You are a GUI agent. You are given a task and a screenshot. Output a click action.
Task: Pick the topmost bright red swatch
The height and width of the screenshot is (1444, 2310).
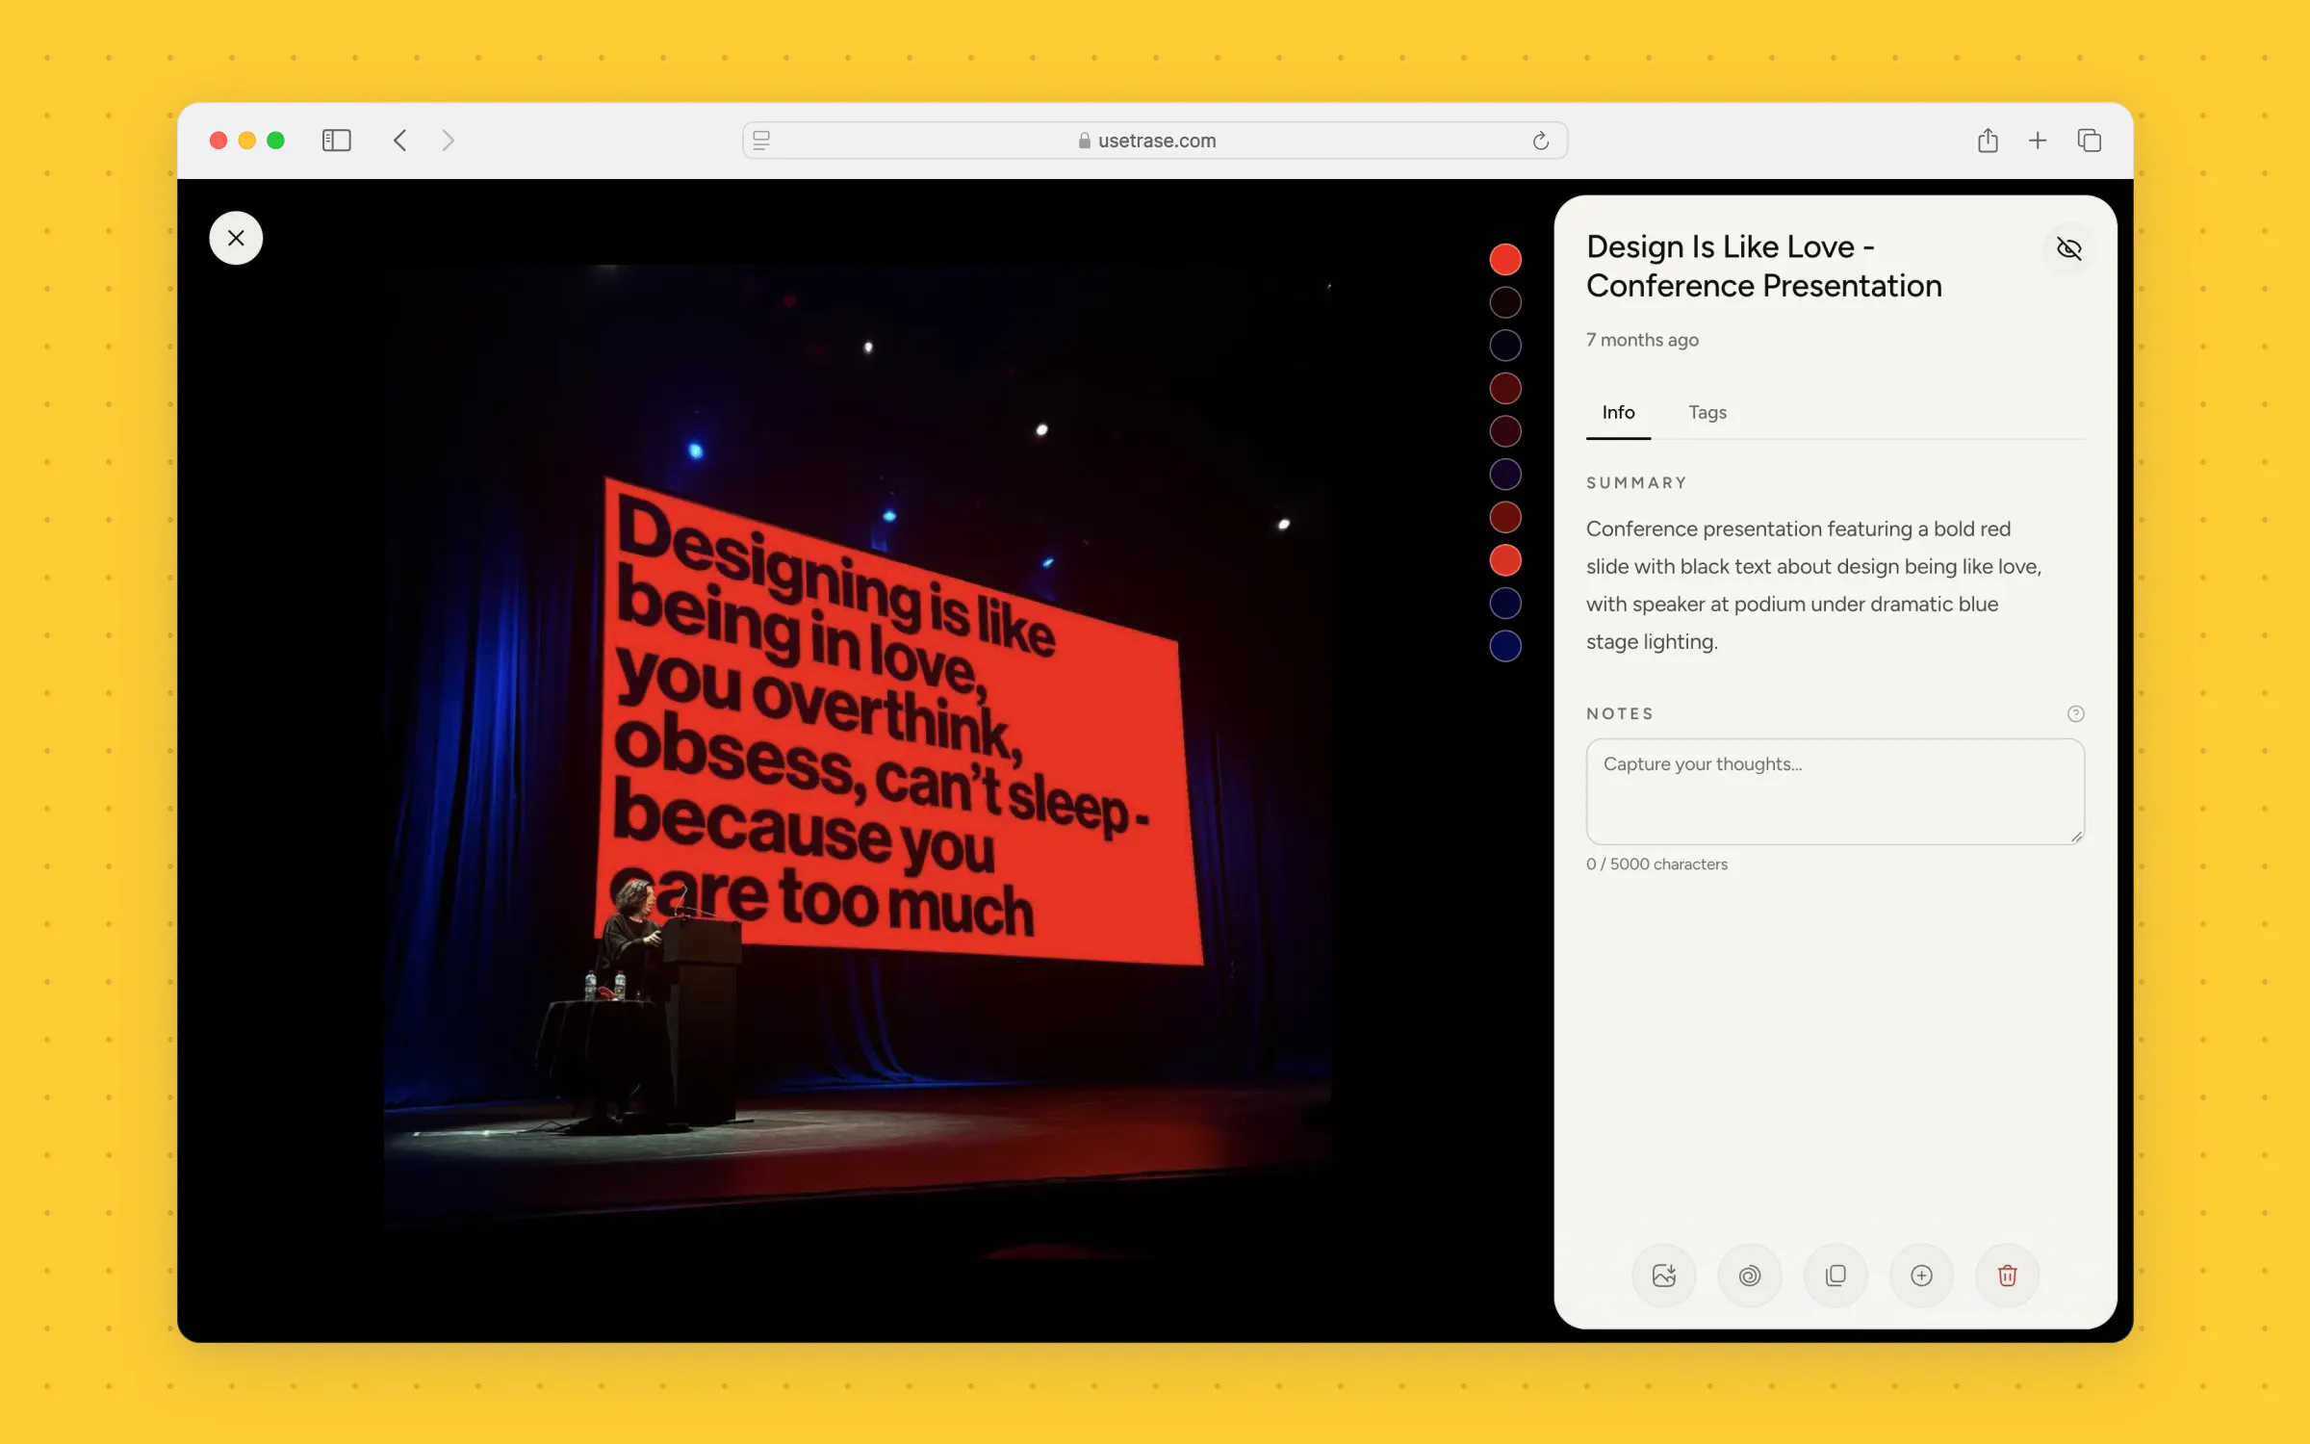pos(1505,259)
